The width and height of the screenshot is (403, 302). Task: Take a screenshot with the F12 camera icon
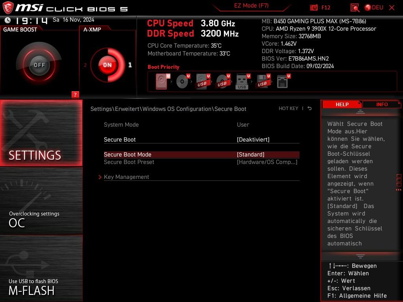click(314, 7)
